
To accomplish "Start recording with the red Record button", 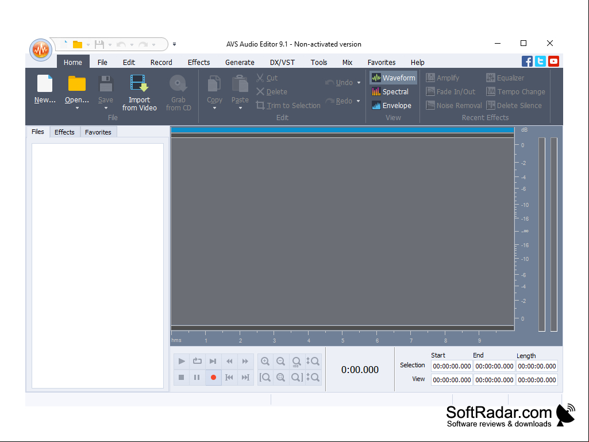I will 213,378.
